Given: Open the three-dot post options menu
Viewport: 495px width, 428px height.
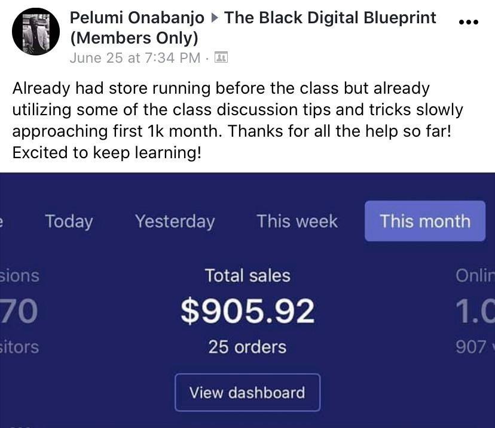Looking at the screenshot, I should [x=469, y=21].
